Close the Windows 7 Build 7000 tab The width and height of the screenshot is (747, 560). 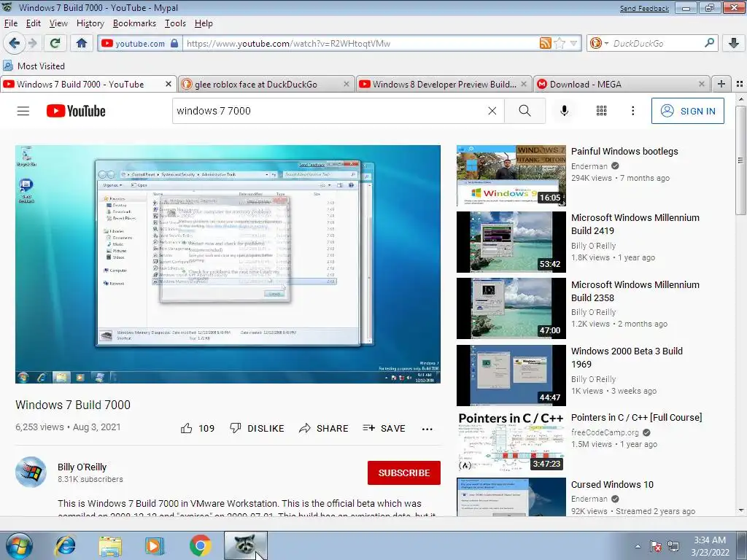[169, 84]
